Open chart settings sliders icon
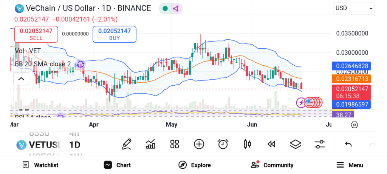The image size is (387, 174). click(x=320, y=144)
